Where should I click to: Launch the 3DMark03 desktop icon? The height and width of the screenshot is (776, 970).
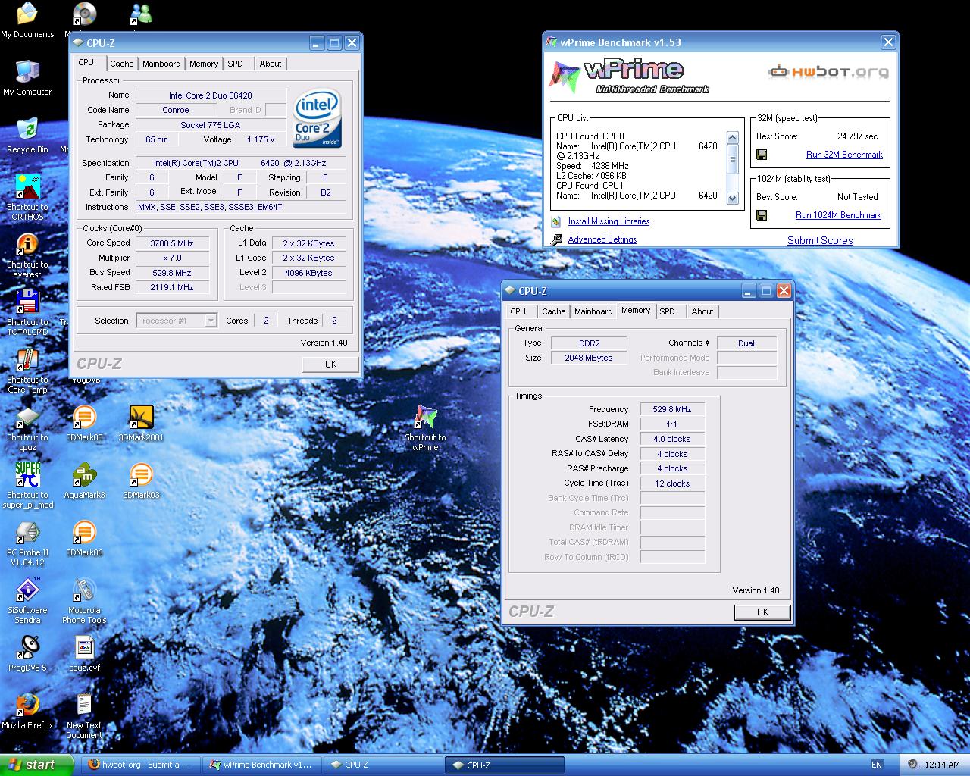pyautogui.click(x=141, y=481)
